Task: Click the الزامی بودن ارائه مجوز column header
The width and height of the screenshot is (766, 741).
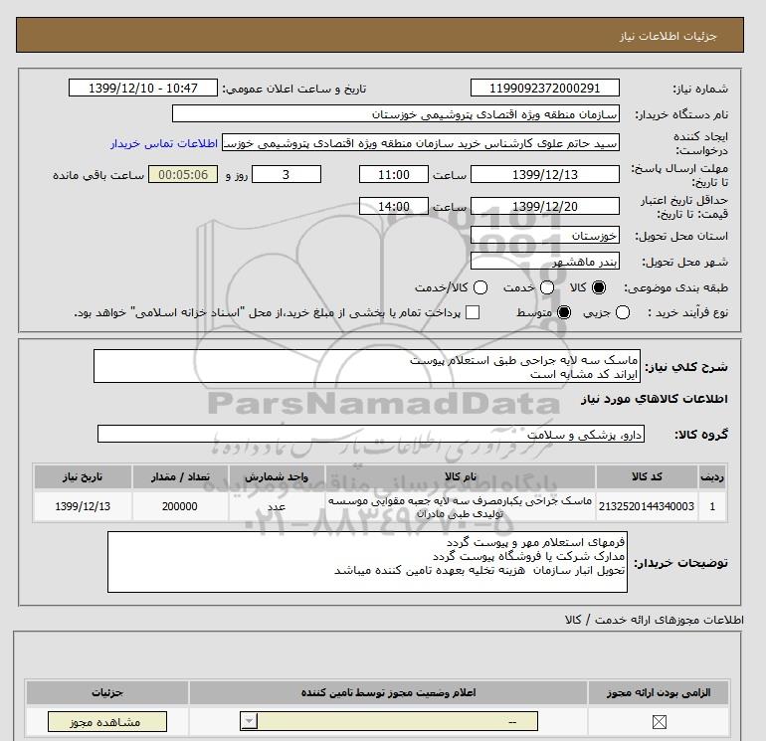Action: 659,692
